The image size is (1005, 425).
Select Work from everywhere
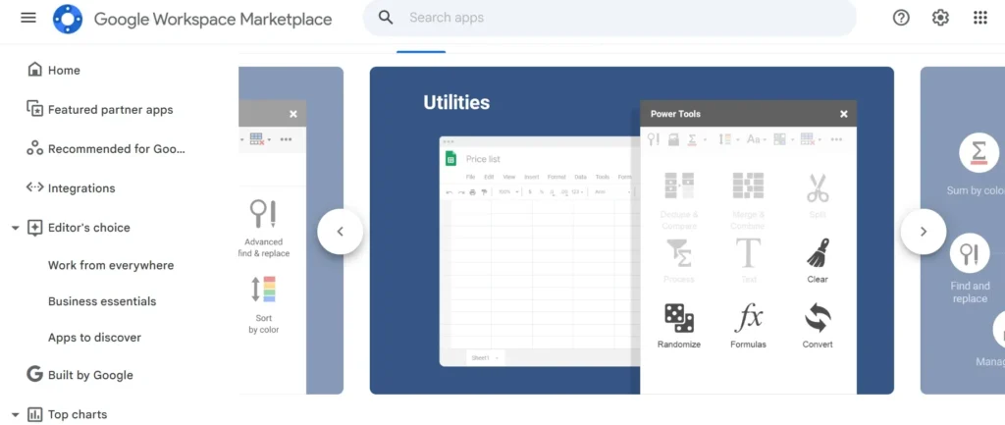pos(111,265)
